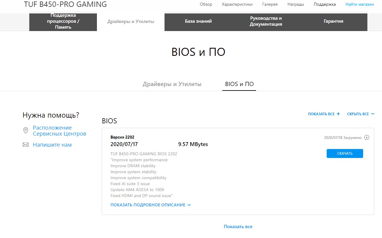Click the BIOS section heading
The height and width of the screenshot is (238, 382).
[109, 121]
